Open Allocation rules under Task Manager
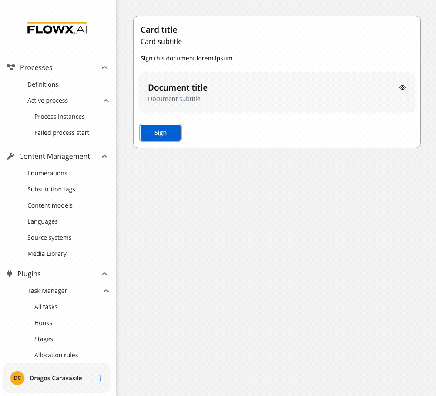Image resolution: width=436 pixels, height=396 pixels. [x=56, y=355]
